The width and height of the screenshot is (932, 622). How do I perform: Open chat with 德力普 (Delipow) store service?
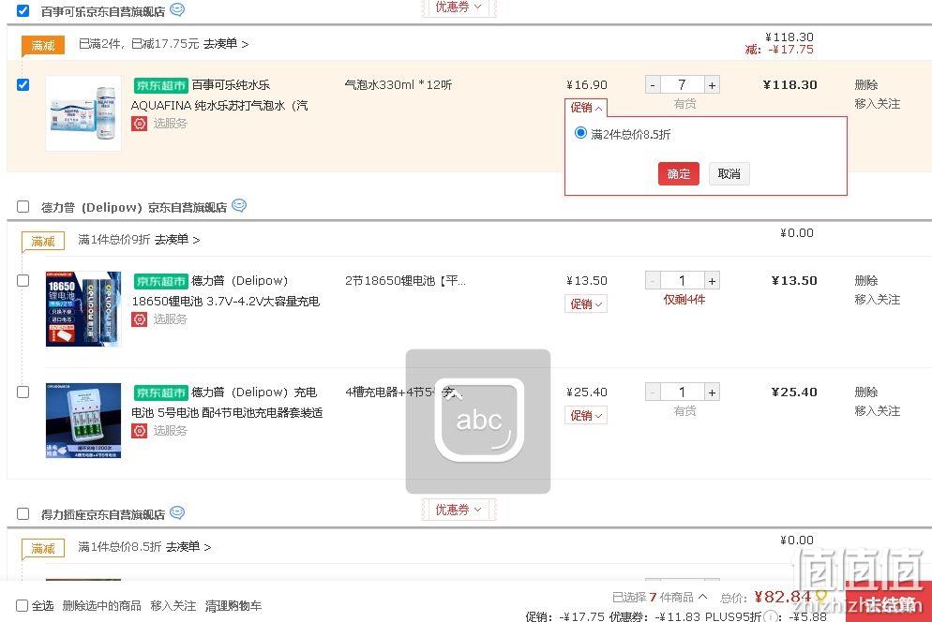pos(239,205)
